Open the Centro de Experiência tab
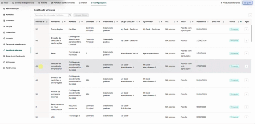This screenshot has width=255, height=124. pyautogui.click(x=23, y=3)
